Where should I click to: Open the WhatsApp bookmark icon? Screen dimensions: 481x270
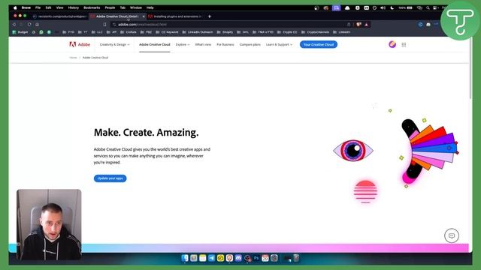coord(41,32)
